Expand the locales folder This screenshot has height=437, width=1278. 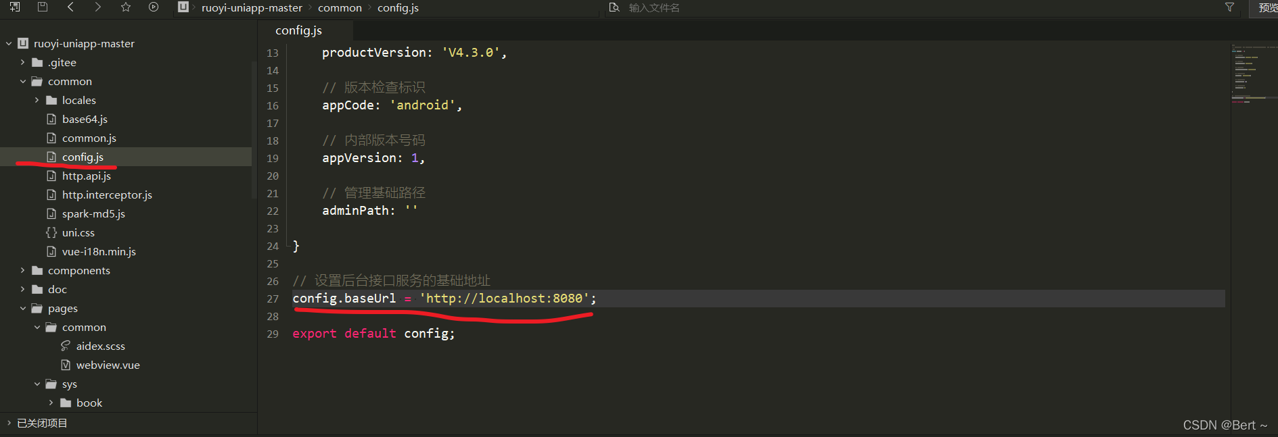click(37, 100)
